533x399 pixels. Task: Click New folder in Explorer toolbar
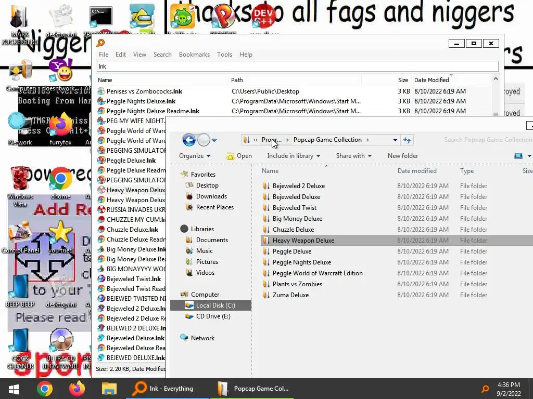point(403,156)
